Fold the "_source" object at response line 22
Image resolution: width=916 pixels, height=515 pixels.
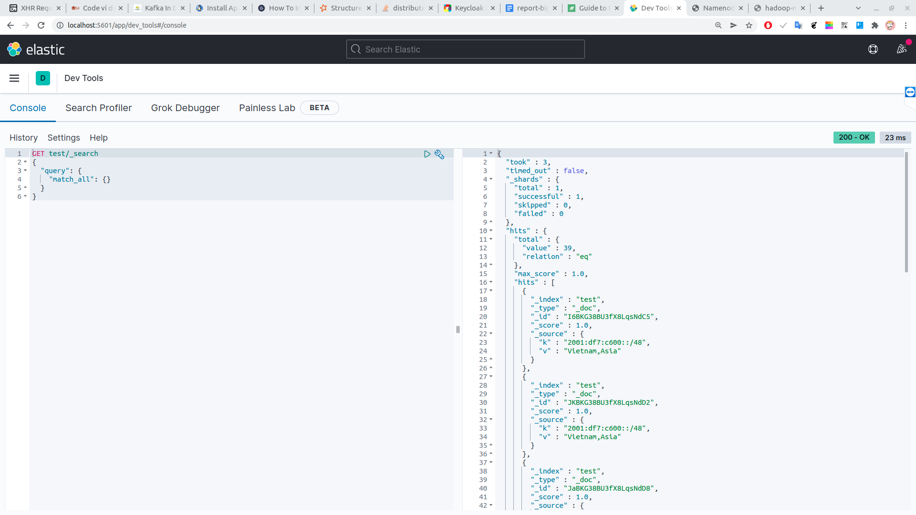tap(491, 334)
